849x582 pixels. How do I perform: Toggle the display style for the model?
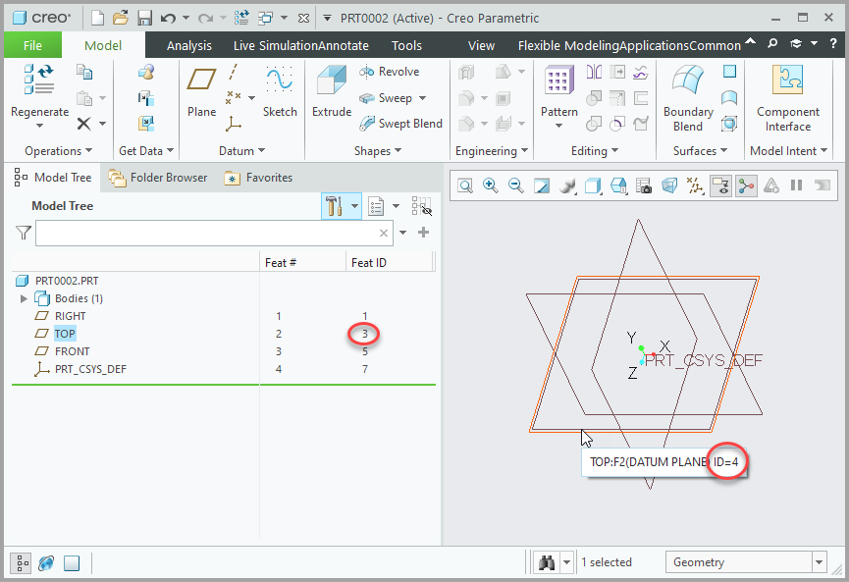click(592, 185)
